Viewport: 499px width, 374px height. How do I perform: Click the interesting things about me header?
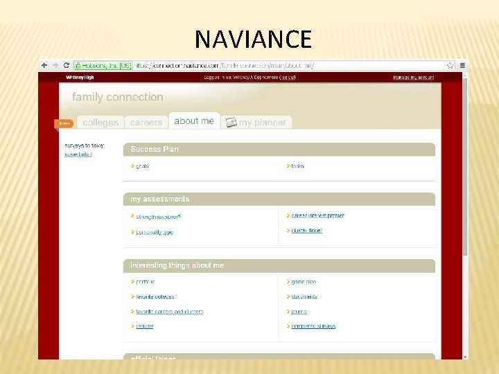pos(279,265)
